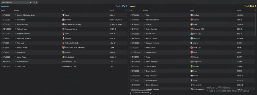This screenshot has width=257, height=95.
Task: Click Shanghai SIPG badge icon
Action: point(191,29)
